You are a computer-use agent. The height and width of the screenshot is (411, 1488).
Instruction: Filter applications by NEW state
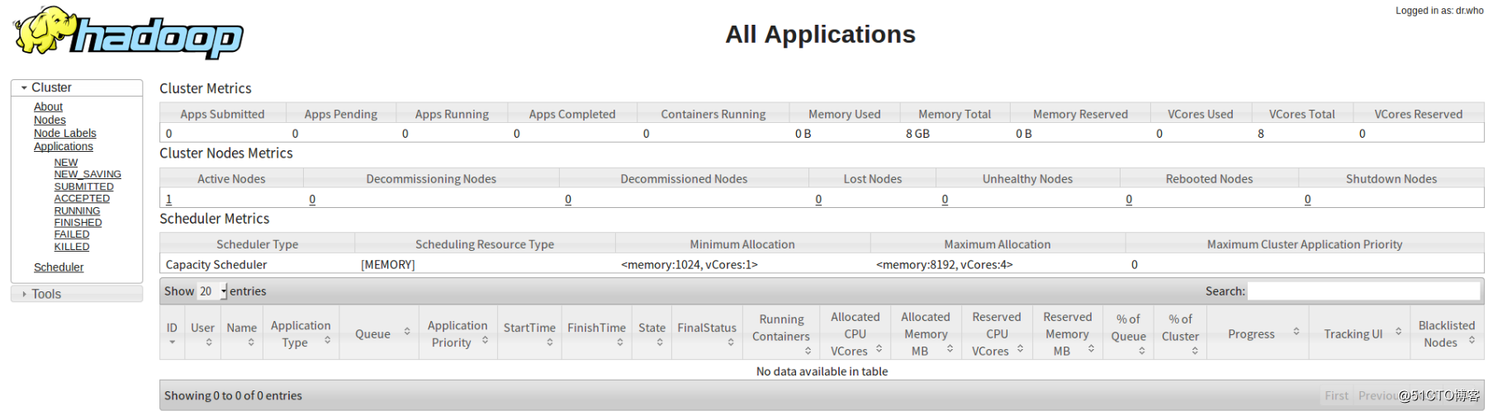pos(66,163)
